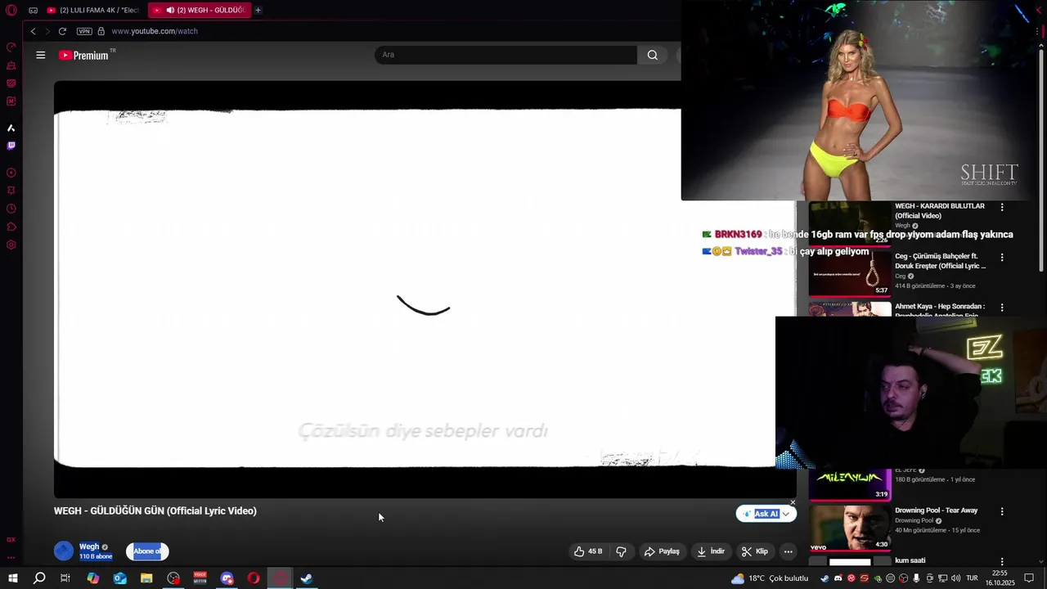Screen dimensions: 1047x589
Task: Open the Windows Start button
Action: [x=12, y=578]
